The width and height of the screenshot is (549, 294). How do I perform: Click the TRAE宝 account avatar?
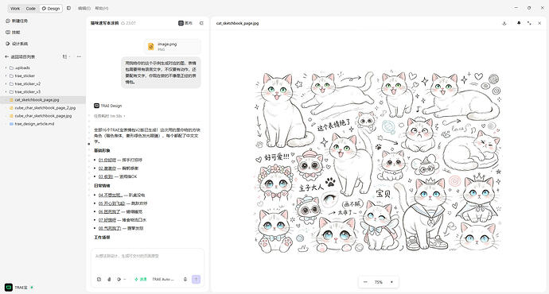tap(9, 288)
